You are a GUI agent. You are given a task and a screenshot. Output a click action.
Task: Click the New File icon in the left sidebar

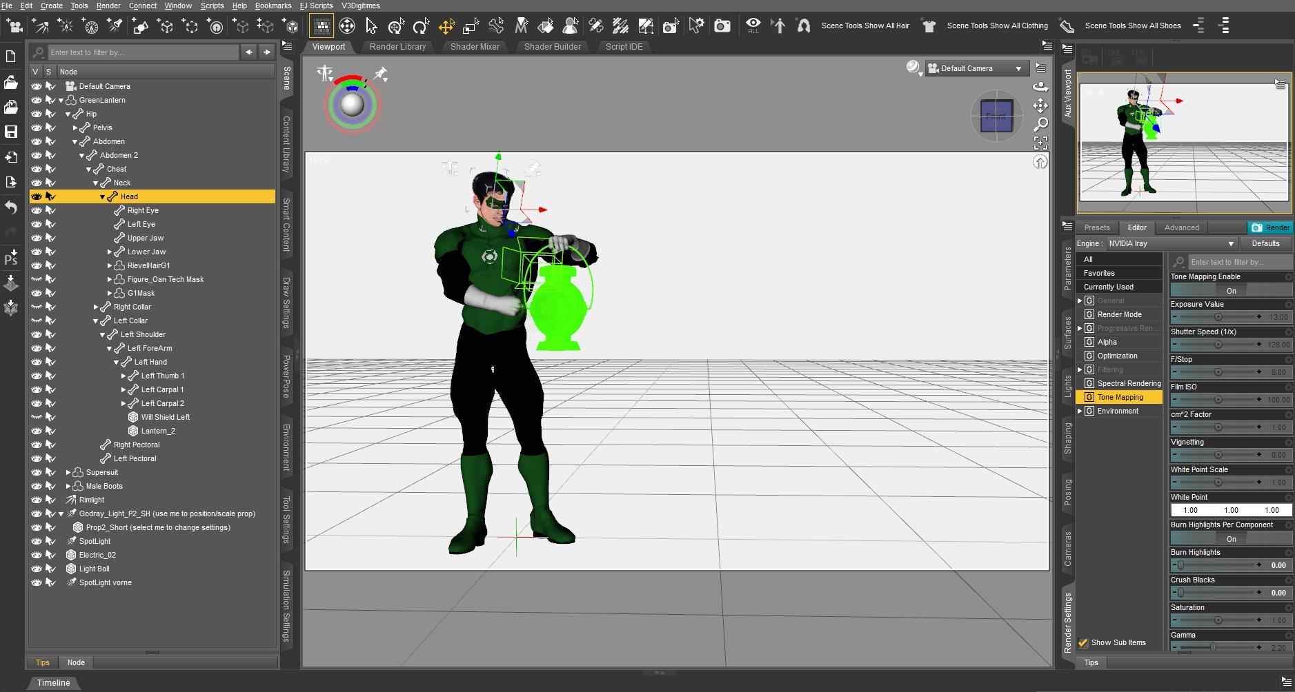tap(11, 57)
